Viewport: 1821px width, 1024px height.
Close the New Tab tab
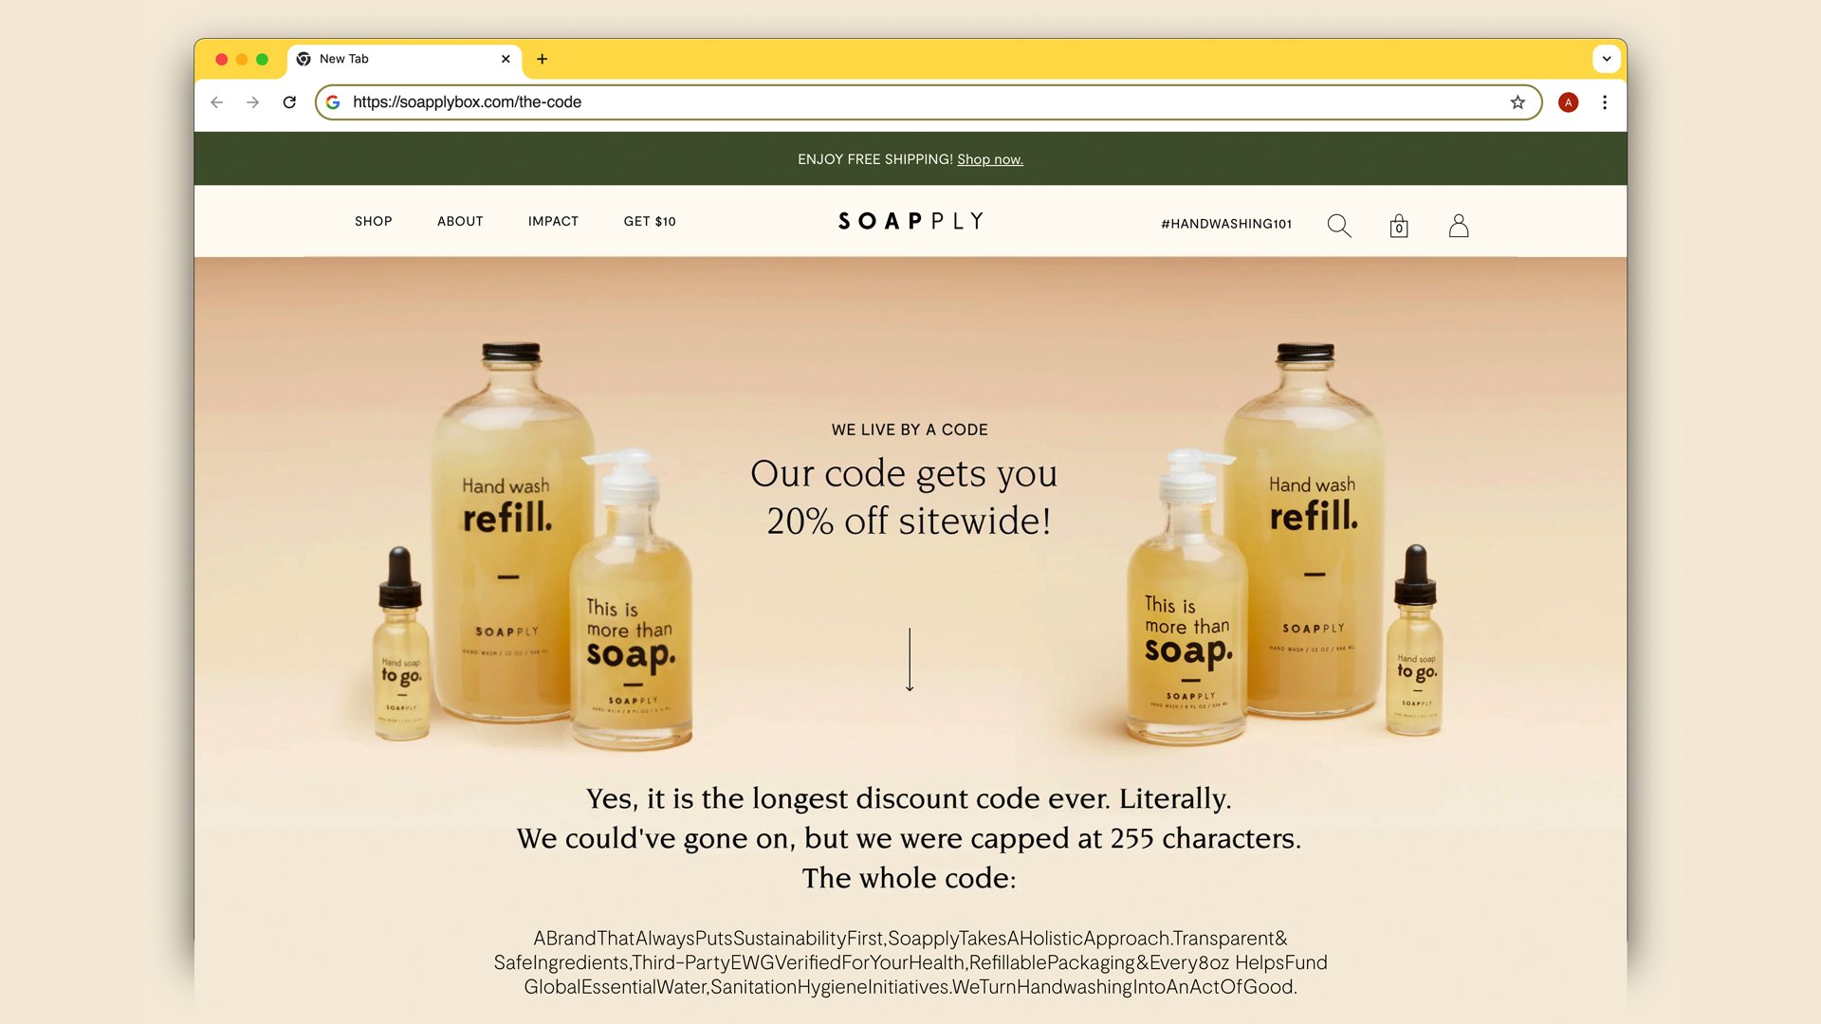point(506,59)
